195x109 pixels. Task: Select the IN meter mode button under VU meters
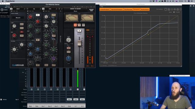coord(75,25)
